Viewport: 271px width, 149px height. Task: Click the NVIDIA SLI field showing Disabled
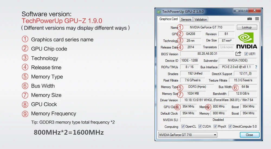(x=219, y=120)
